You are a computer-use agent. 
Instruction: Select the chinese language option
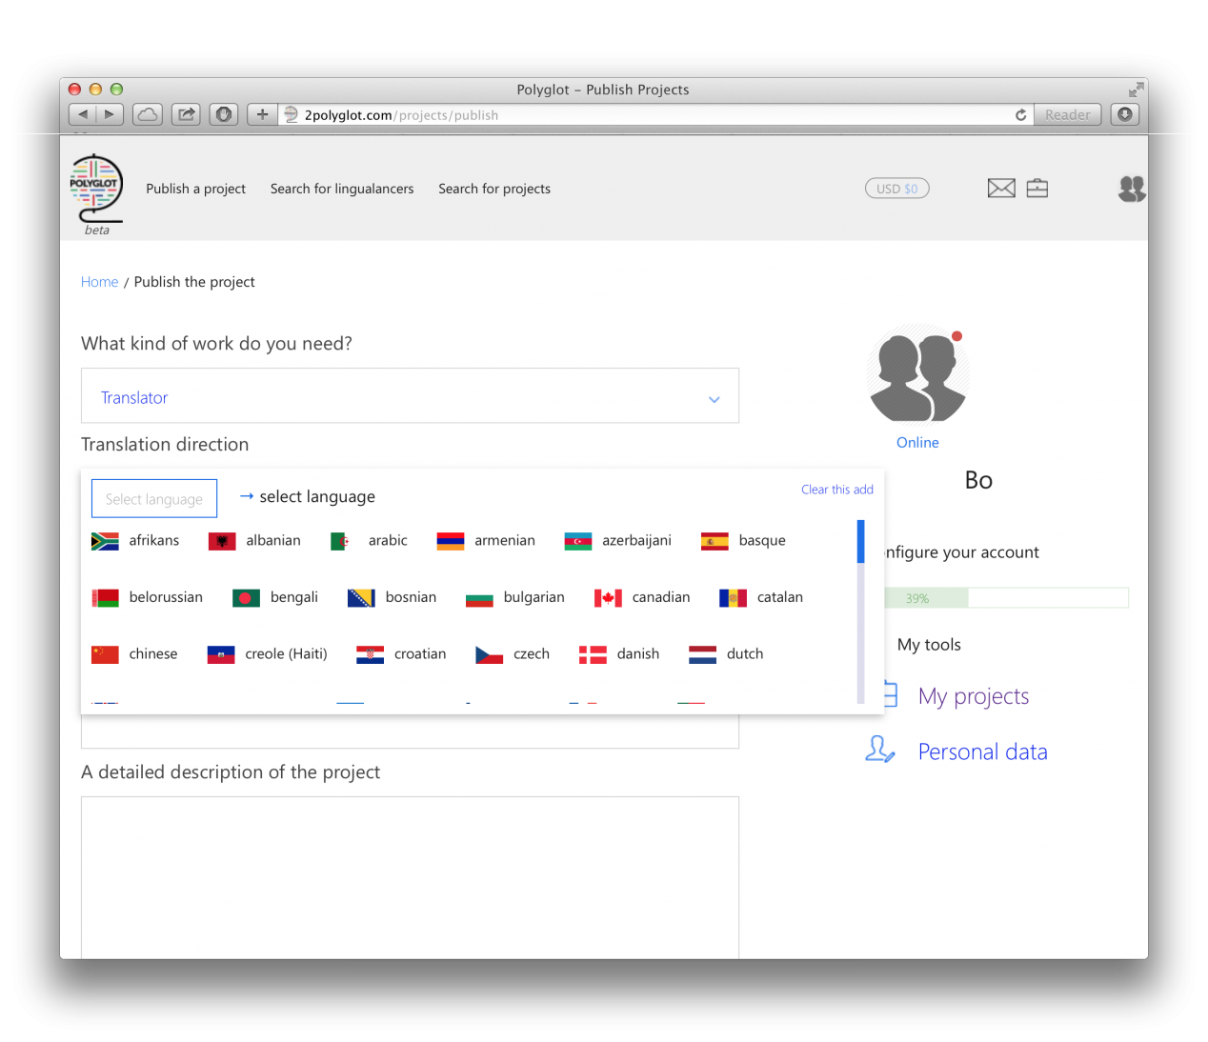pos(152,653)
